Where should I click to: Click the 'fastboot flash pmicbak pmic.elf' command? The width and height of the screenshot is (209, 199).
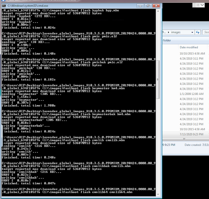(x=93, y=62)
